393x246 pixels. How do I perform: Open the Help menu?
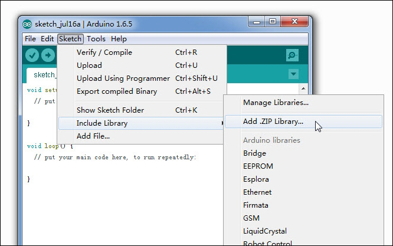119,39
